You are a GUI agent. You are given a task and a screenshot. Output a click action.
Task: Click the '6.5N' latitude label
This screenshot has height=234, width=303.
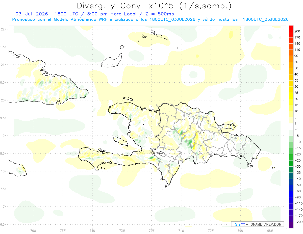pos(4,224)
